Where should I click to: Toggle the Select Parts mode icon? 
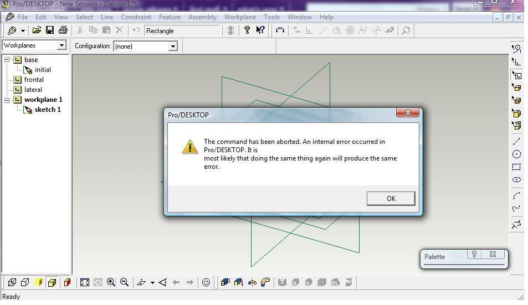[x=516, y=126]
